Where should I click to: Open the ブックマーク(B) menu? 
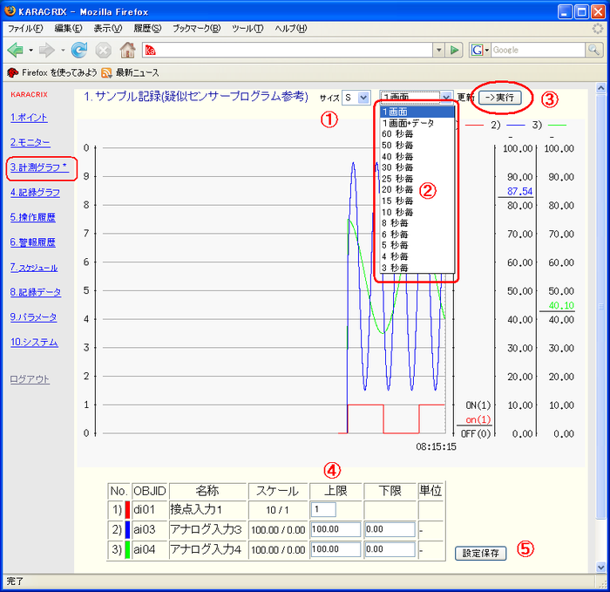point(196,29)
